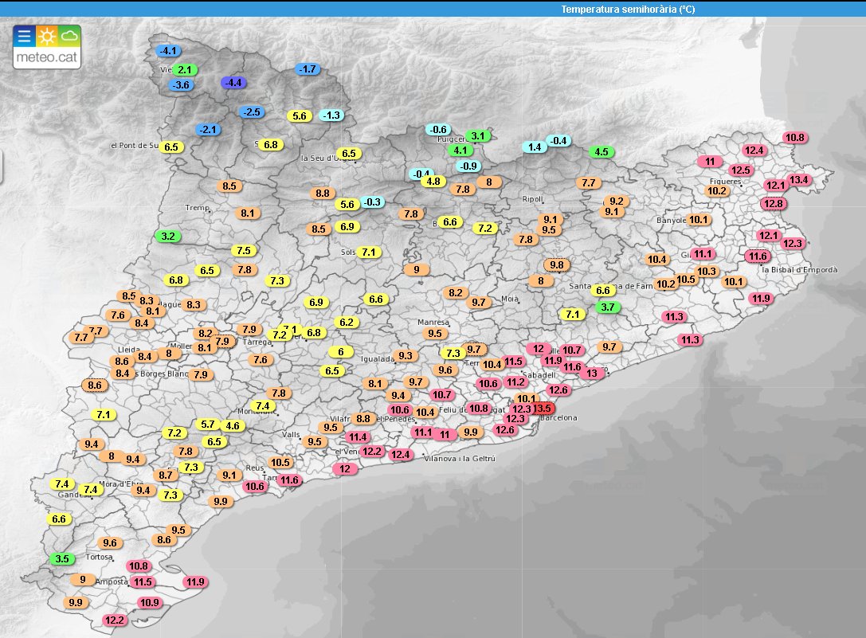Click the Tremp town label
Viewport: 866px width, 638px height.
click(x=197, y=208)
